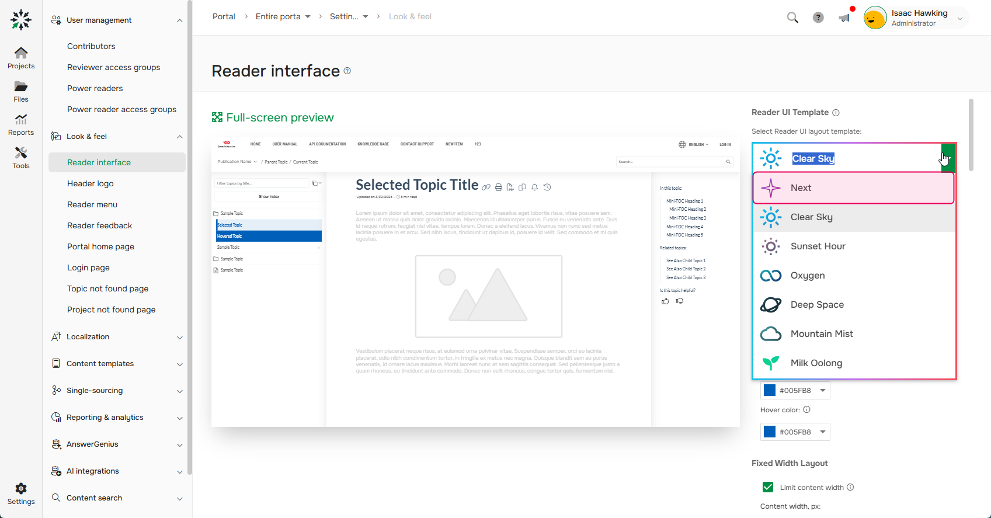Open Header logo settings
This screenshot has width=991, height=518.
pyautogui.click(x=91, y=183)
